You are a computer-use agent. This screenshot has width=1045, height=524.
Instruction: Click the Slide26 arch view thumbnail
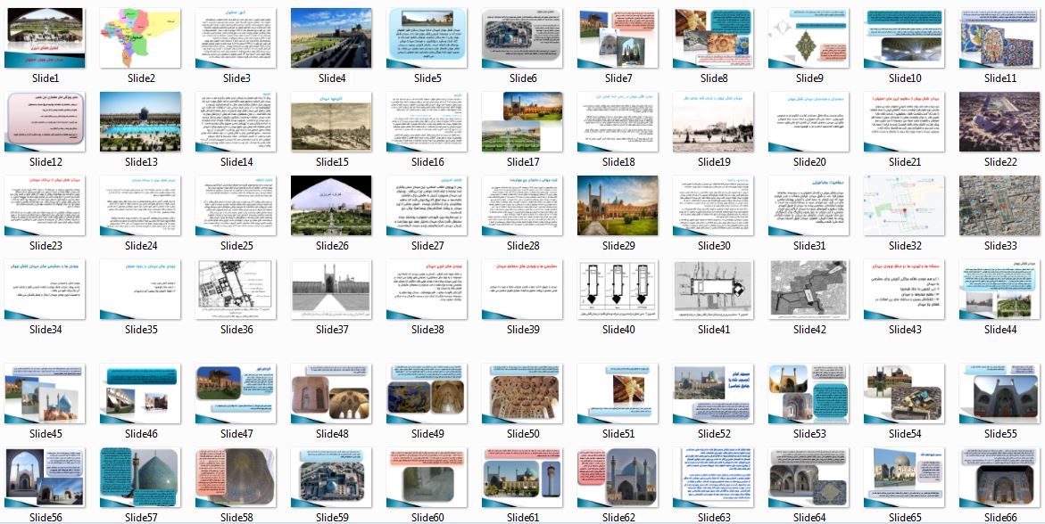331,206
